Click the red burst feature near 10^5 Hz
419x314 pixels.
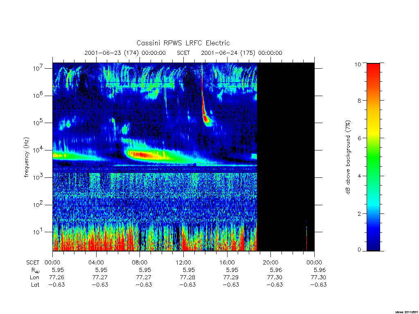[x=205, y=118]
